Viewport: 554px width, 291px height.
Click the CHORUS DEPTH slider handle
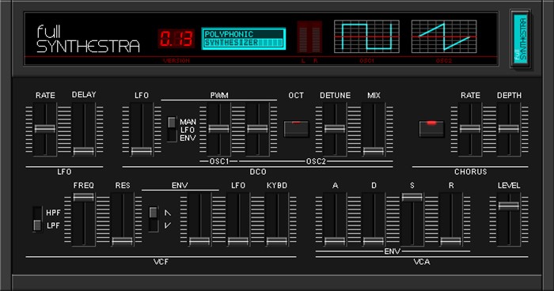click(509, 129)
